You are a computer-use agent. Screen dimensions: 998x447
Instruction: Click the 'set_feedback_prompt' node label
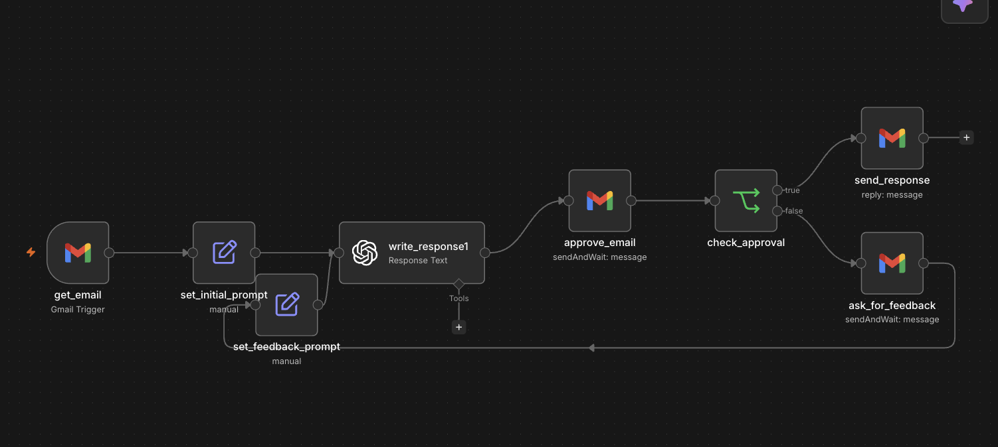(x=286, y=347)
